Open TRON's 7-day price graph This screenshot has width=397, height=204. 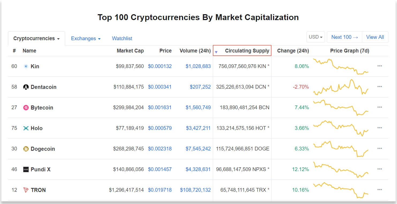tap(341, 190)
